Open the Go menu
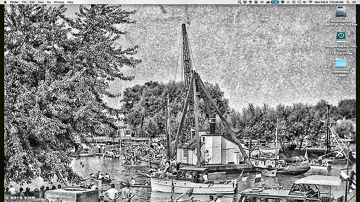This screenshot has width=360, height=202. pyautogui.click(x=49, y=2)
